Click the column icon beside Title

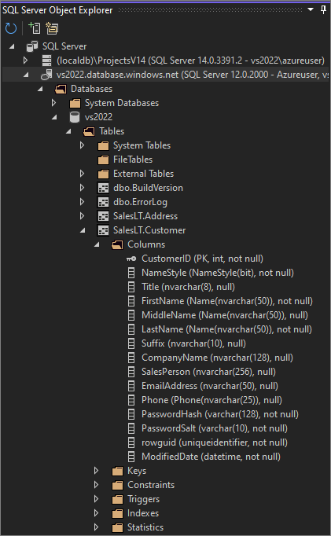pos(131,287)
